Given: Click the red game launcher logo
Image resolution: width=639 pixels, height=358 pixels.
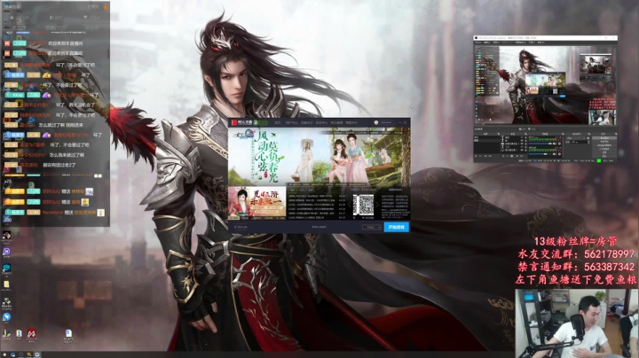Looking at the screenshot, I should point(234,122).
